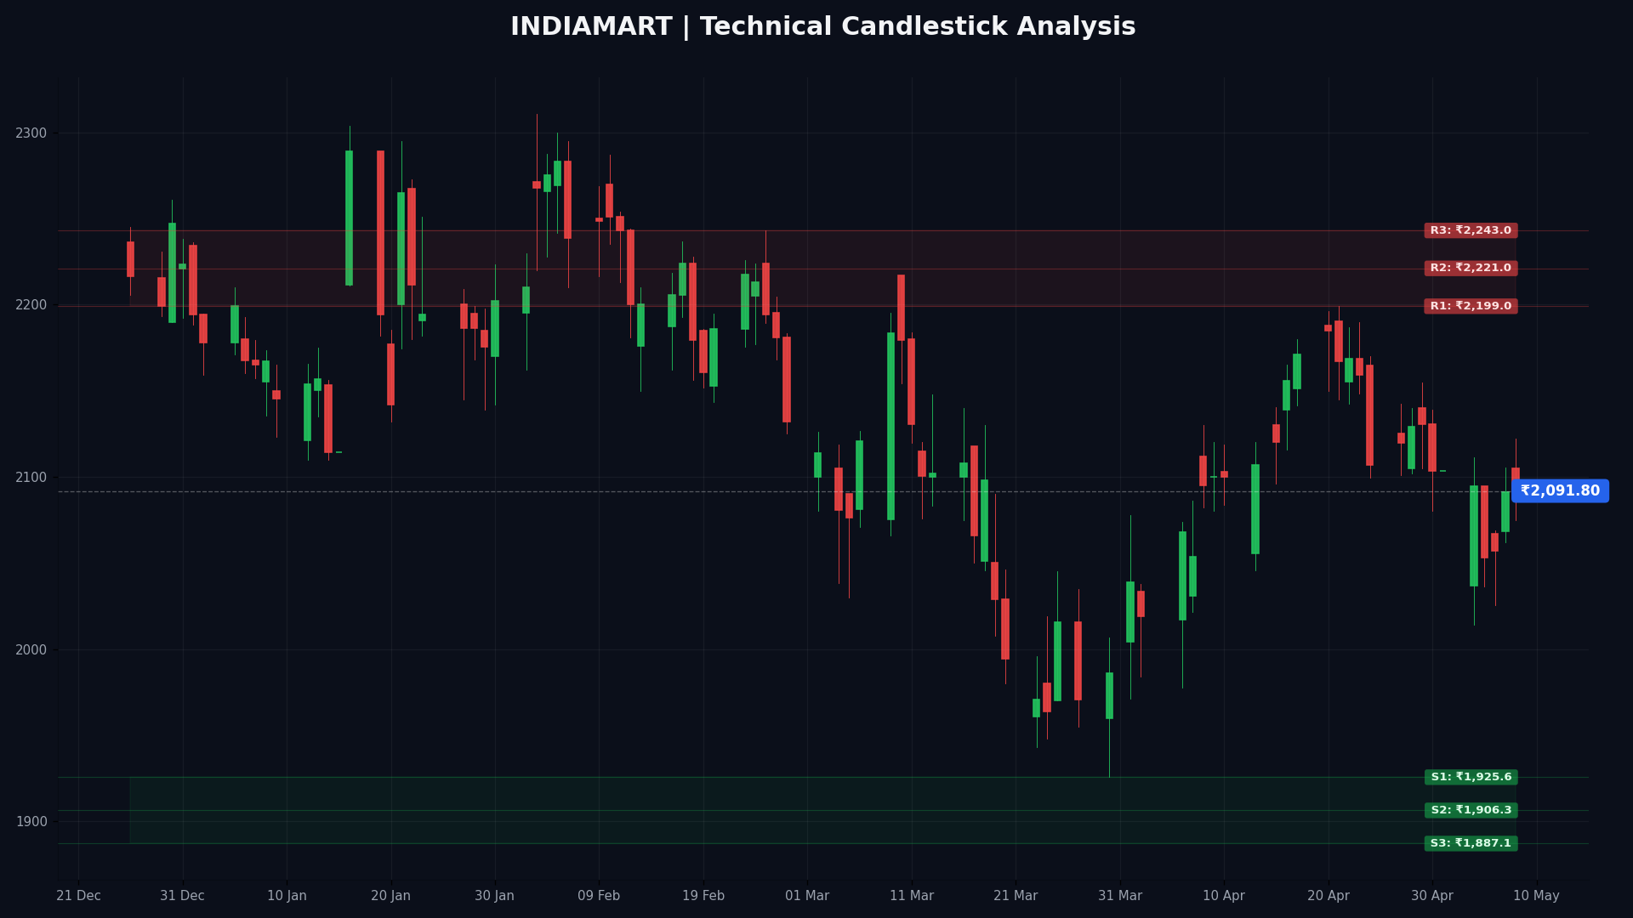Select the S1: ₹1,925.6 support label
Image resolution: width=1633 pixels, height=918 pixels.
(x=1471, y=777)
